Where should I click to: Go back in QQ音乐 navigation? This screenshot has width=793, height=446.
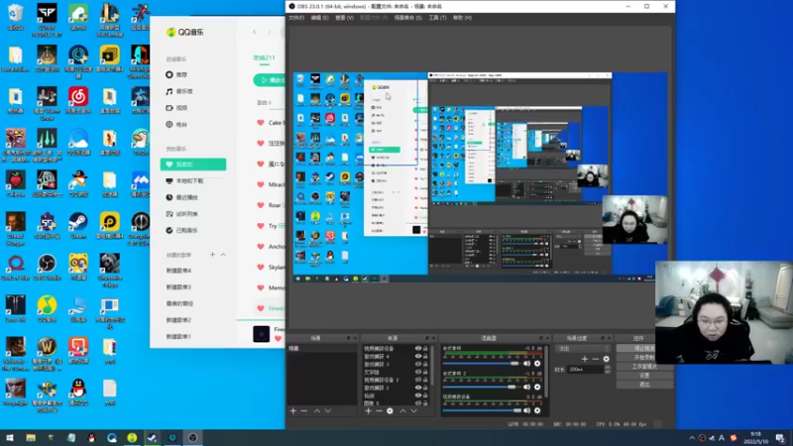tap(255, 32)
